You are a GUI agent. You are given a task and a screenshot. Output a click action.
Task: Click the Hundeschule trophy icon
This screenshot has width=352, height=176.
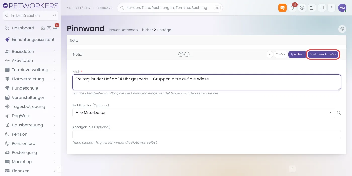(7, 88)
